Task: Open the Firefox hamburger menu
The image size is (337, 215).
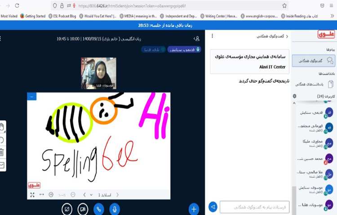Action: 332,6
